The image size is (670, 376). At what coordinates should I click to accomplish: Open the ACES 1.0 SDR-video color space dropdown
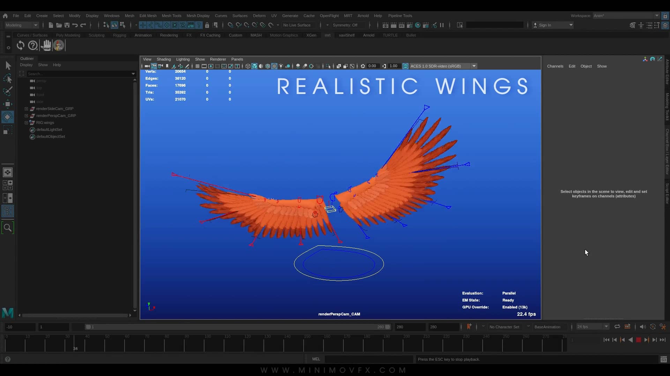click(x=473, y=66)
